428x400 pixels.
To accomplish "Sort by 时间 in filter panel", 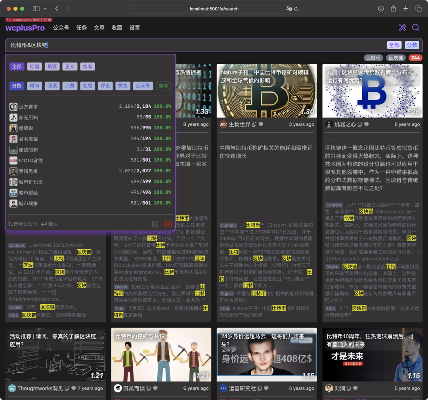I will [x=34, y=86].
